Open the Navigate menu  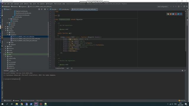point(17,4)
